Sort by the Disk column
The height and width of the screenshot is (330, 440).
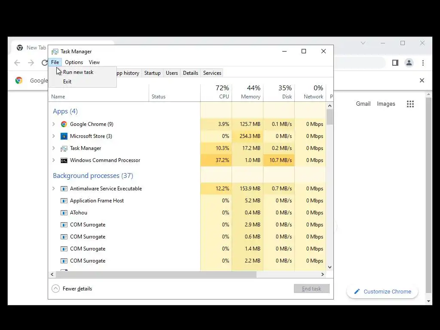pos(279,93)
